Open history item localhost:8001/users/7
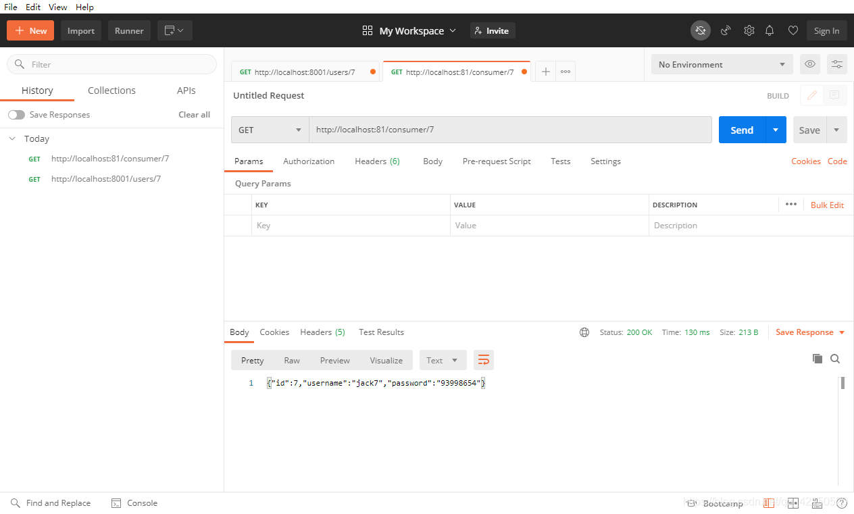This screenshot has width=854, height=514. tap(106, 179)
